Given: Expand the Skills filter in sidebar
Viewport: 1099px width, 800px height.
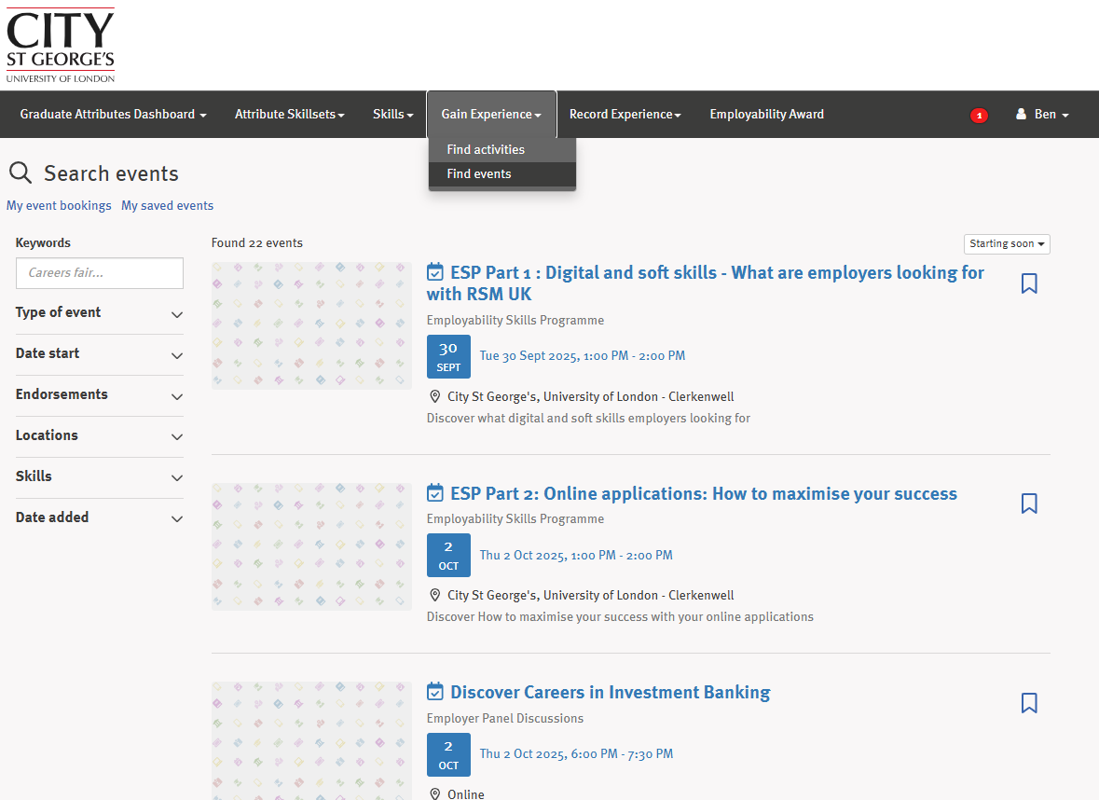Looking at the screenshot, I should click(x=100, y=476).
